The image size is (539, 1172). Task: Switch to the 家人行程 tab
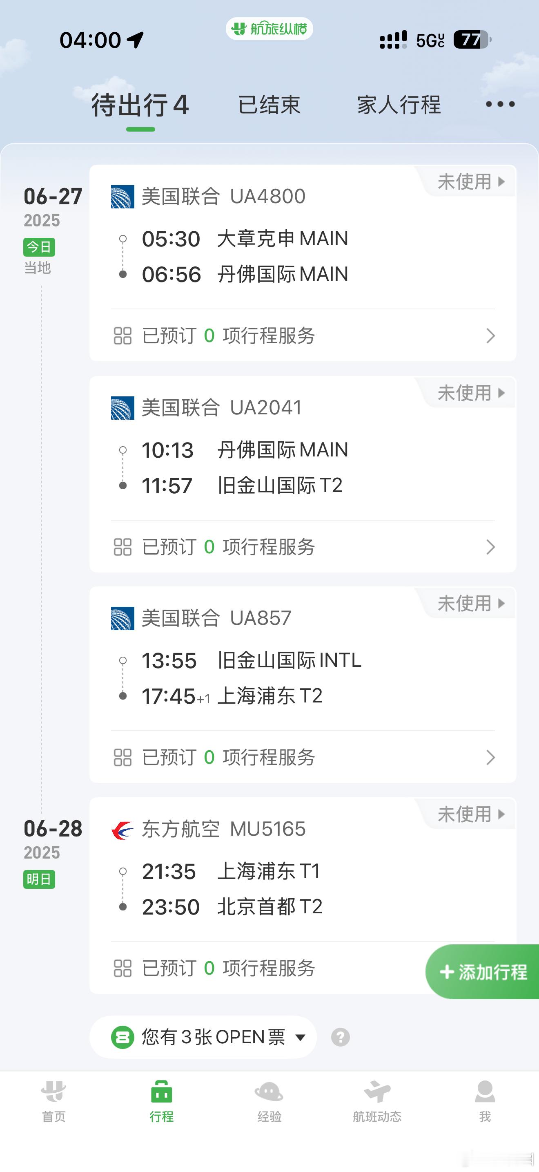[399, 105]
